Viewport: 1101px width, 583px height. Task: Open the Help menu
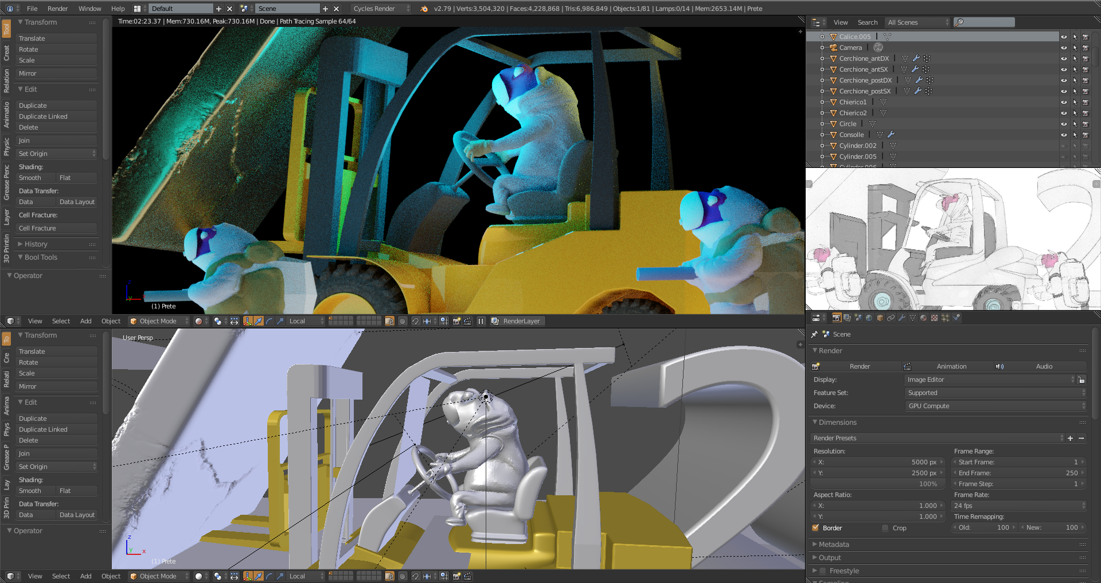(118, 9)
